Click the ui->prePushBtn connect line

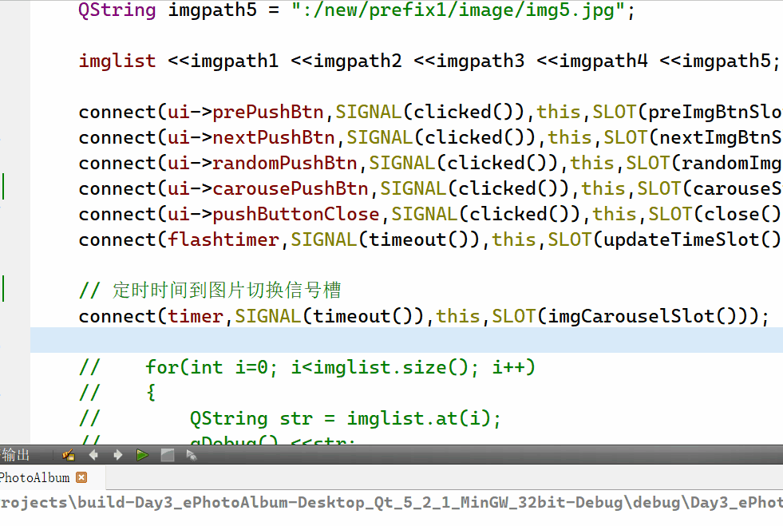430,112
